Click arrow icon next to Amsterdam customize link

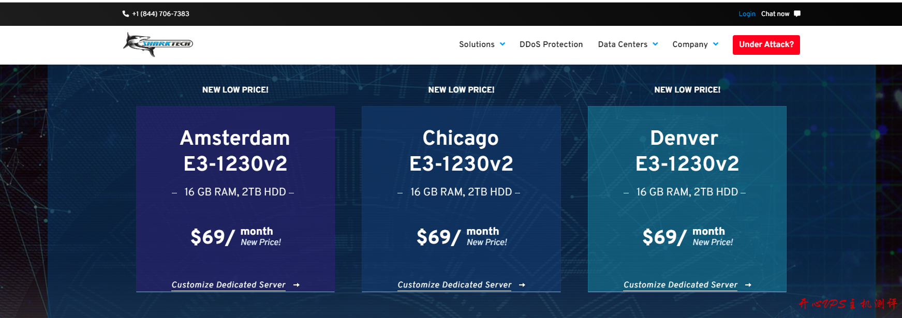297,285
